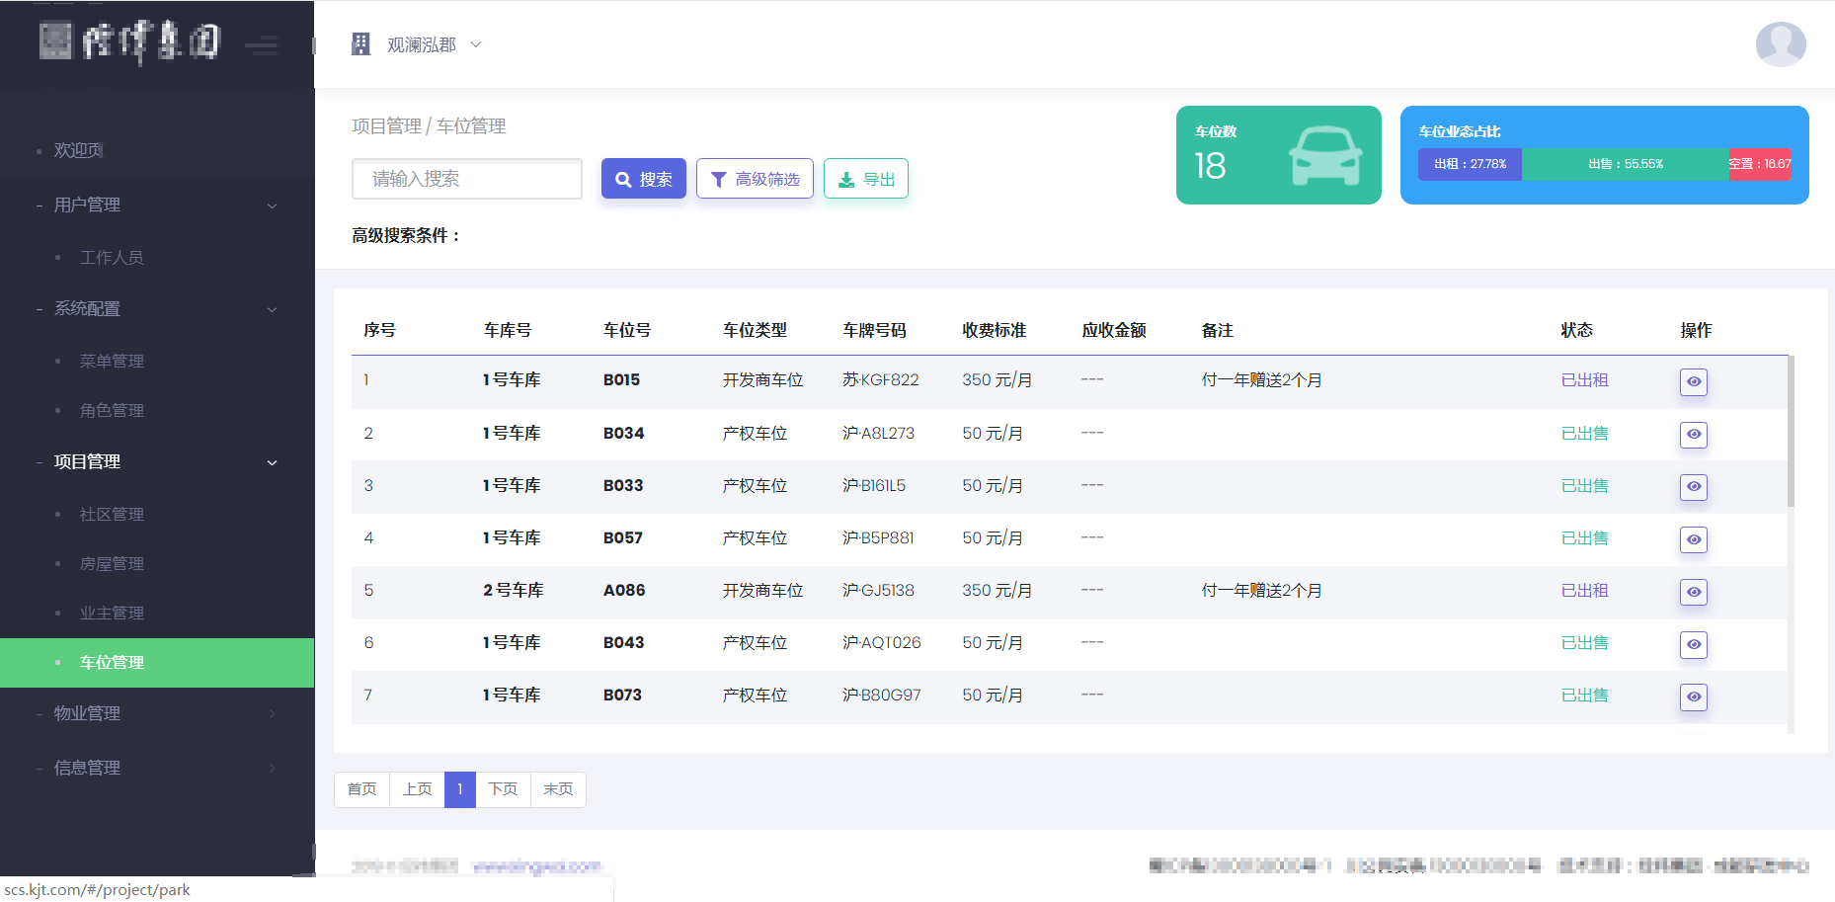Viewport: 1835px width, 902px height.
Task: Open 社区管理 submenu item
Action: point(112,514)
